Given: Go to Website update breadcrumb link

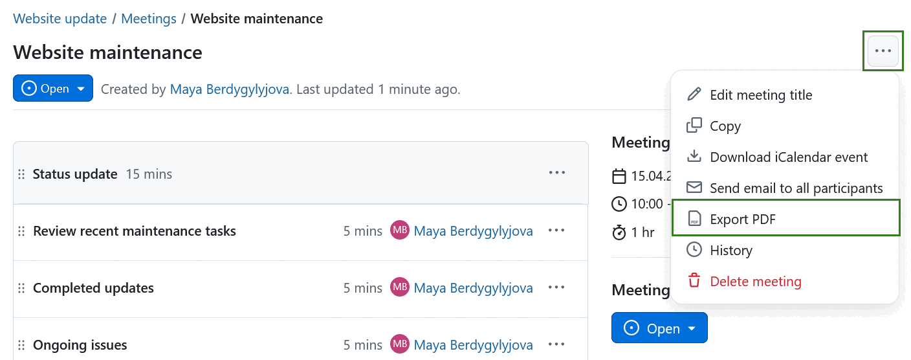Looking at the screenshot, I should tap(60, 19).
